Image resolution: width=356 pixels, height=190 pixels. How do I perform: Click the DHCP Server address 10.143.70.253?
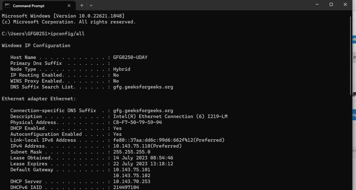(132, 181)
